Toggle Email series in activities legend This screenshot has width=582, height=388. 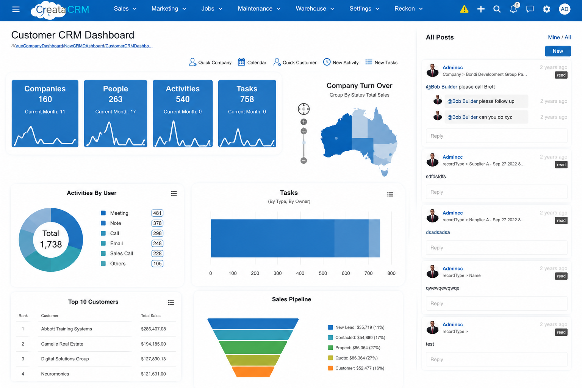(x=112, y=244)
